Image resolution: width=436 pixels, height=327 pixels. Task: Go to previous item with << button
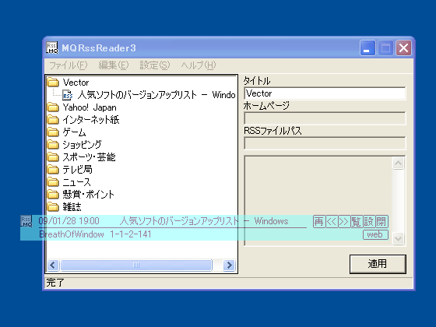[x=332, y=222]
